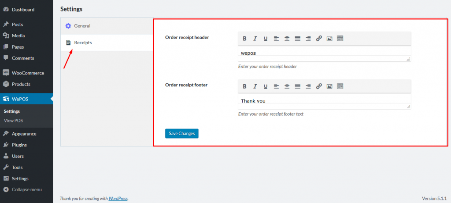Open the WePOS Settings submenu item

(12, 111)
